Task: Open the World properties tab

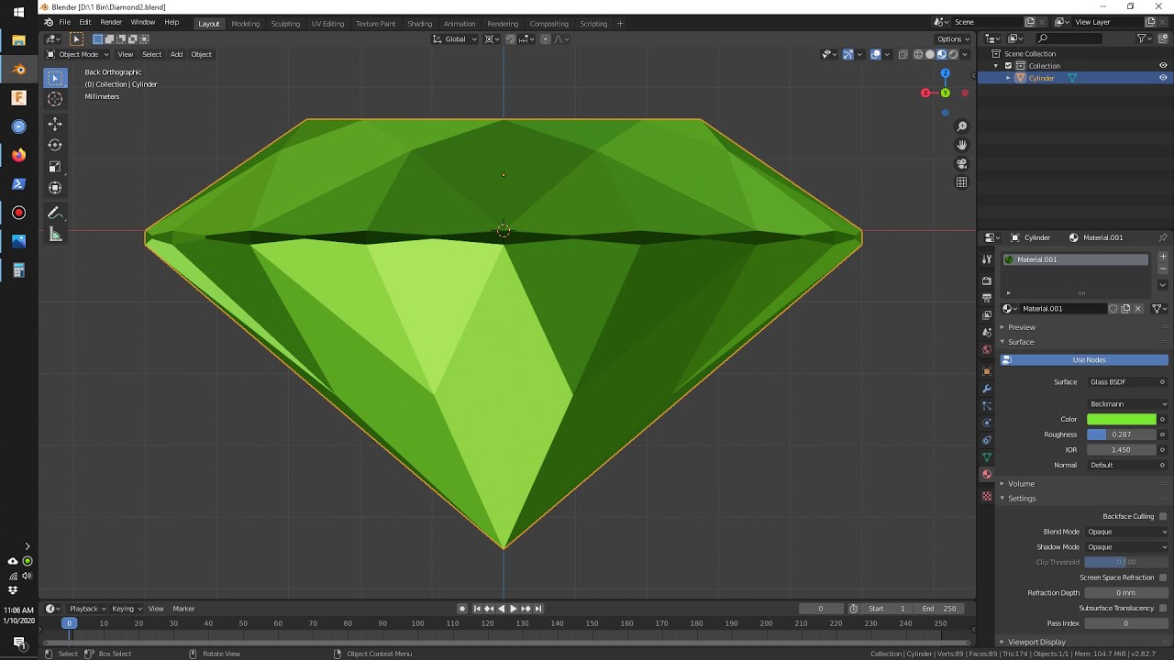Action: pyautogui.click(x=987, y=349)
